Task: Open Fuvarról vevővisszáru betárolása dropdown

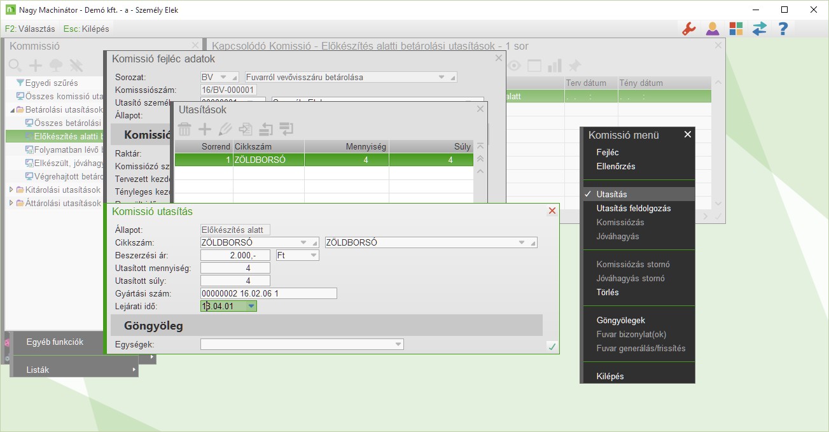Action: pyautogui.click(x=442, y=77)
